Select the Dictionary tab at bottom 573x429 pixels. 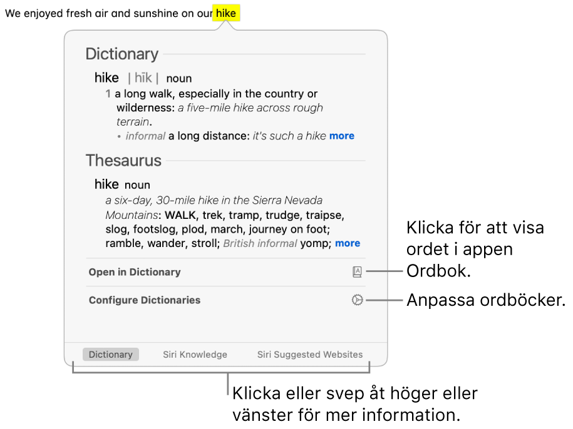[111, 354]
